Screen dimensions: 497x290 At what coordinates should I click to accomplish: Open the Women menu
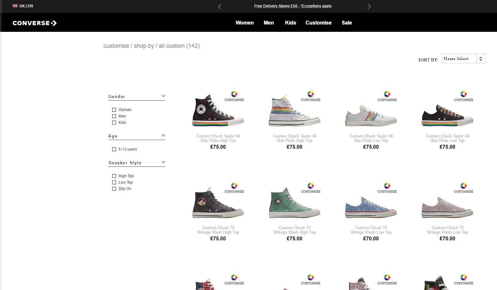click(245, 23)
